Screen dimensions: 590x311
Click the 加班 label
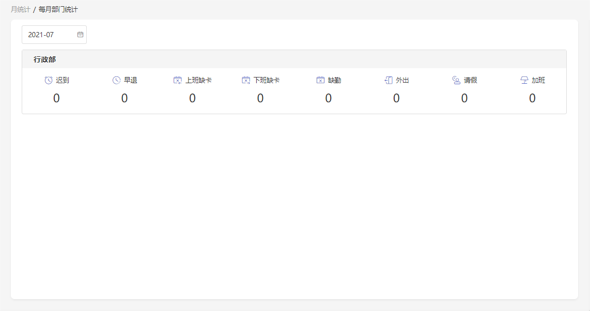pyautogui.click(x=538, y=80)
